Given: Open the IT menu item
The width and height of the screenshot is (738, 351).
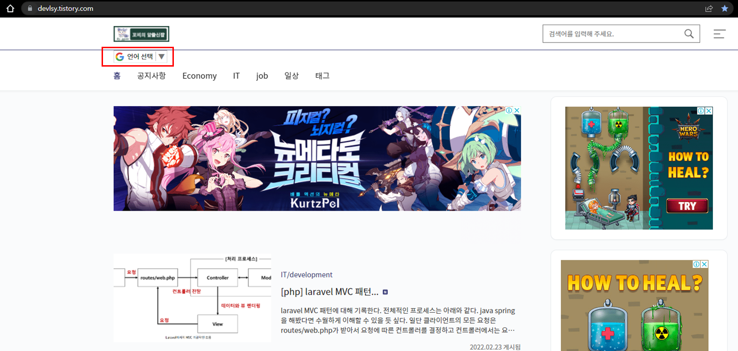Looking at the screenshot, I should click(236, 76).
